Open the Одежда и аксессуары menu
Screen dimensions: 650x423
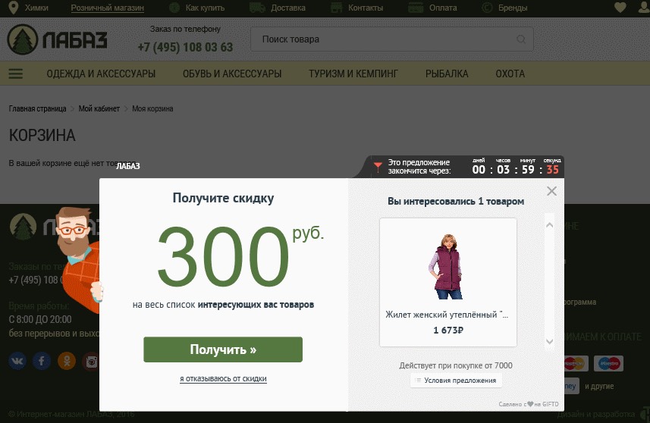click(101, 74)
